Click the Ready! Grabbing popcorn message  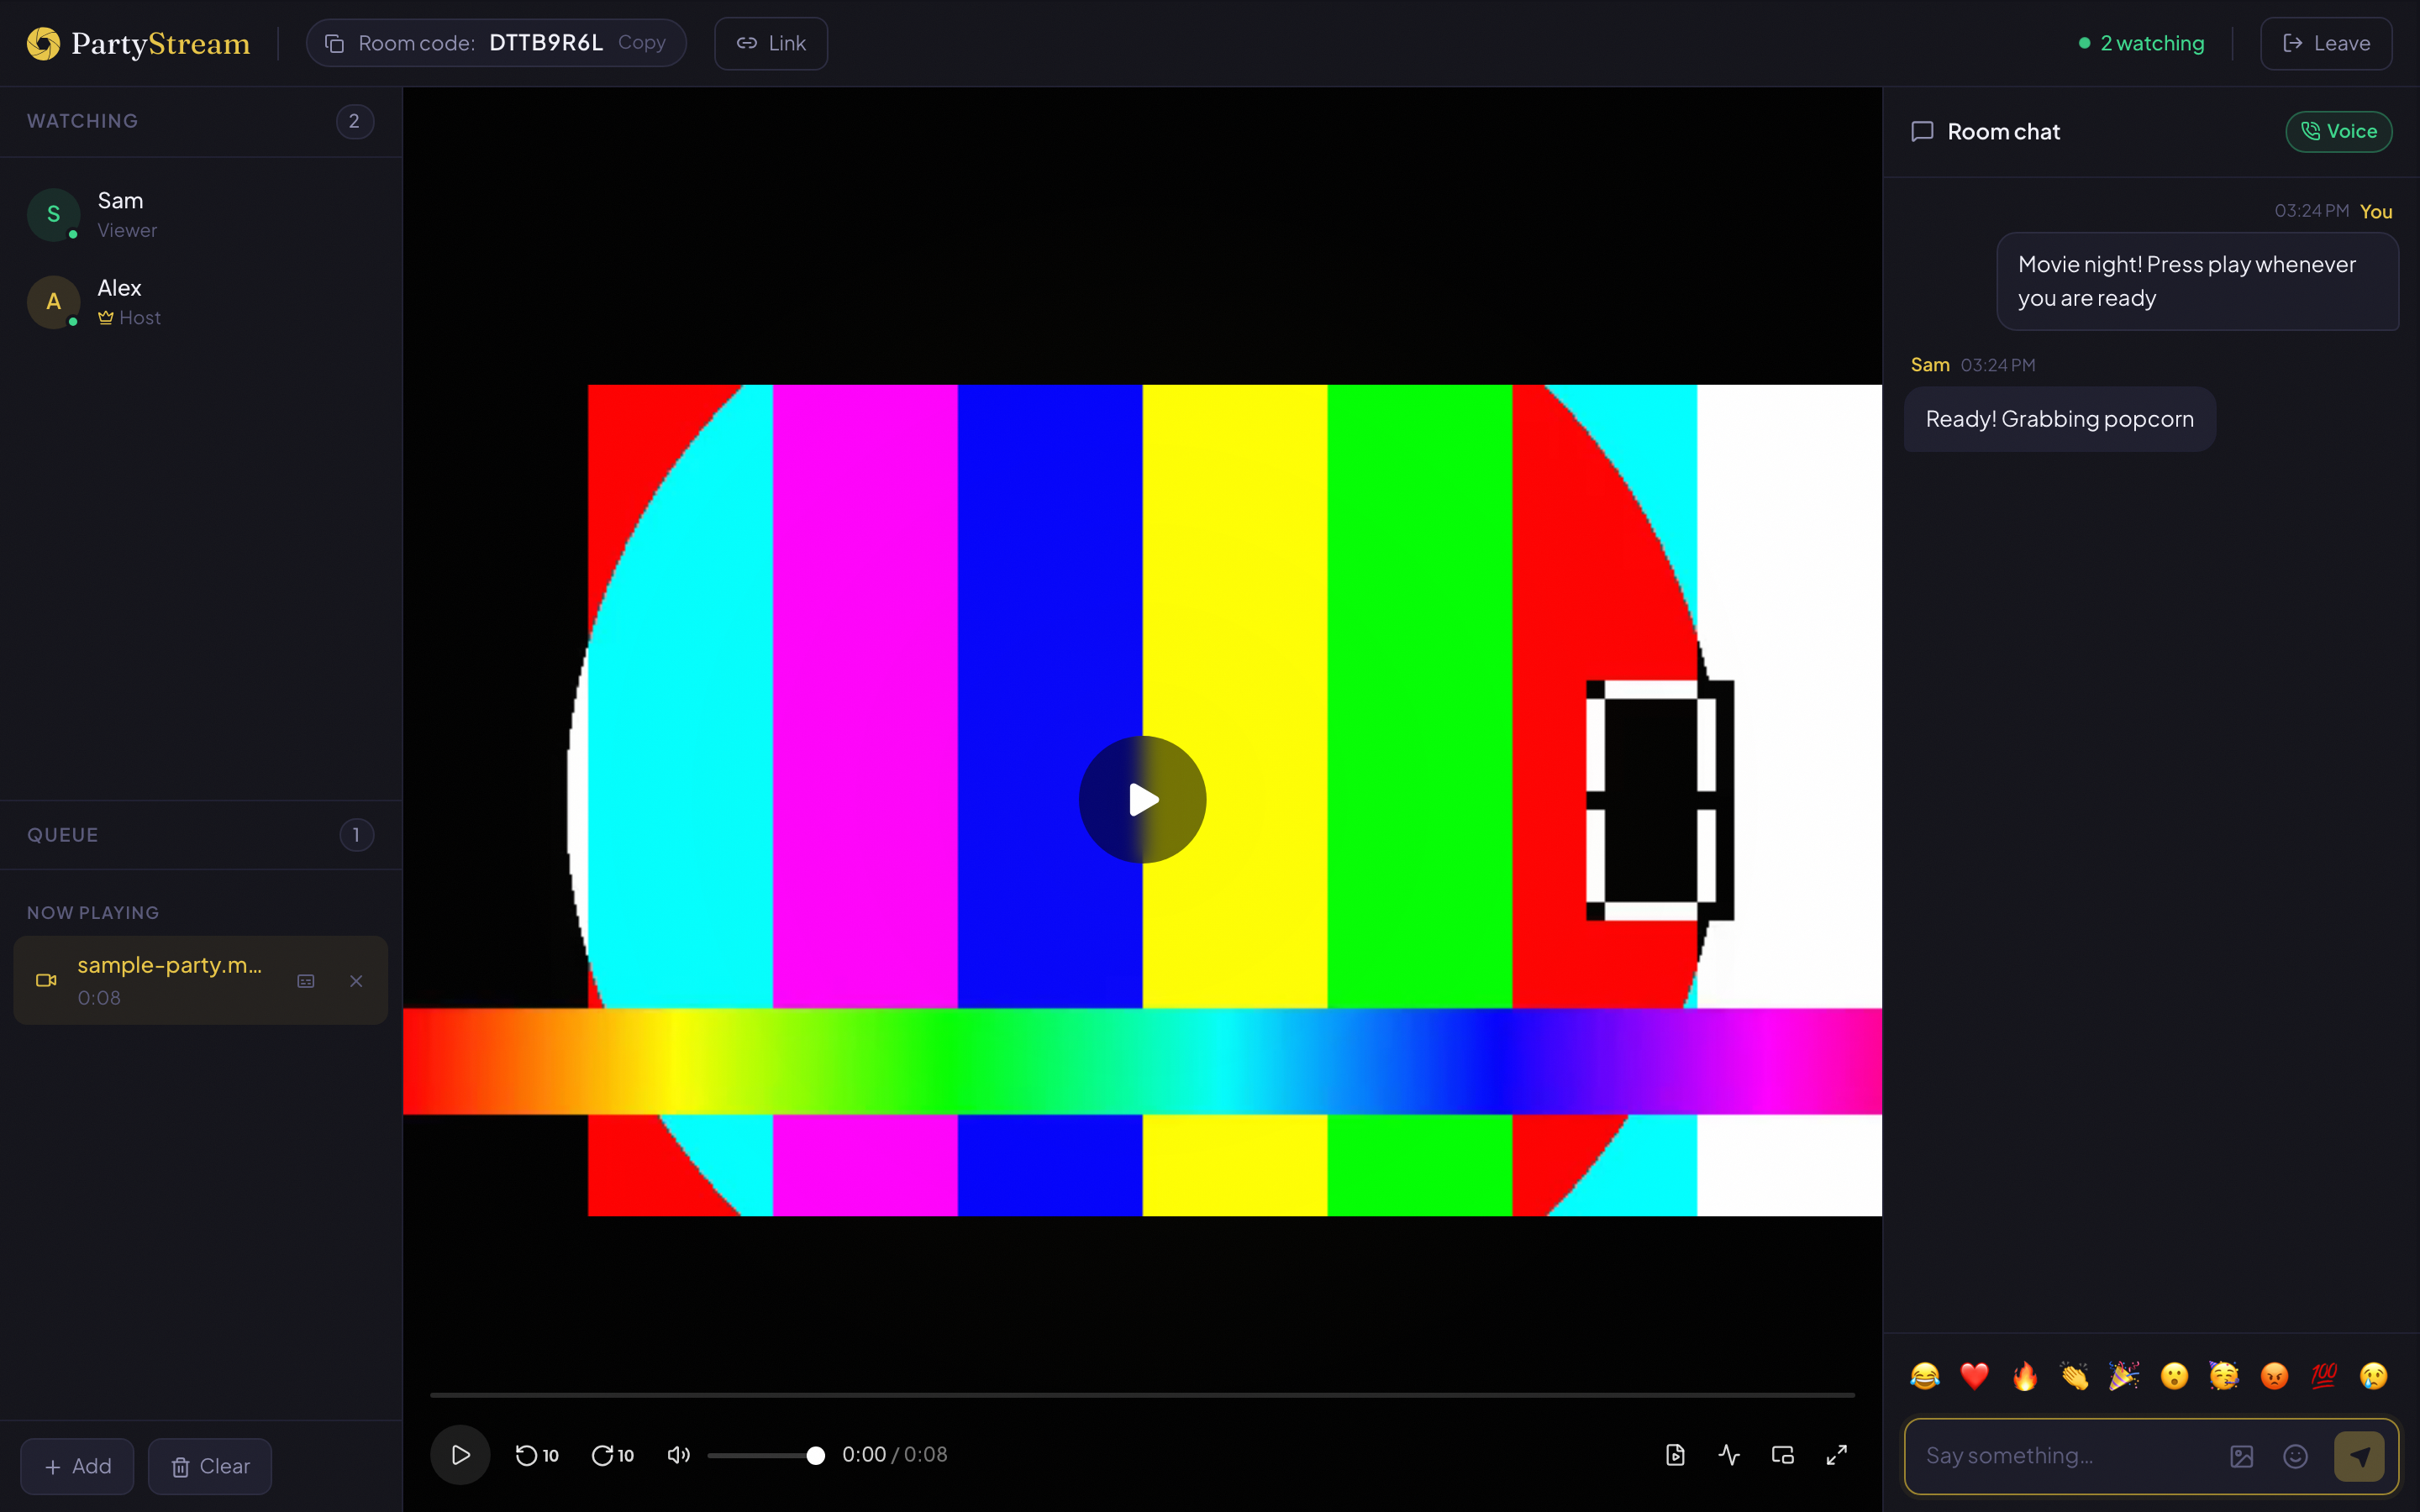(2060, 419)
